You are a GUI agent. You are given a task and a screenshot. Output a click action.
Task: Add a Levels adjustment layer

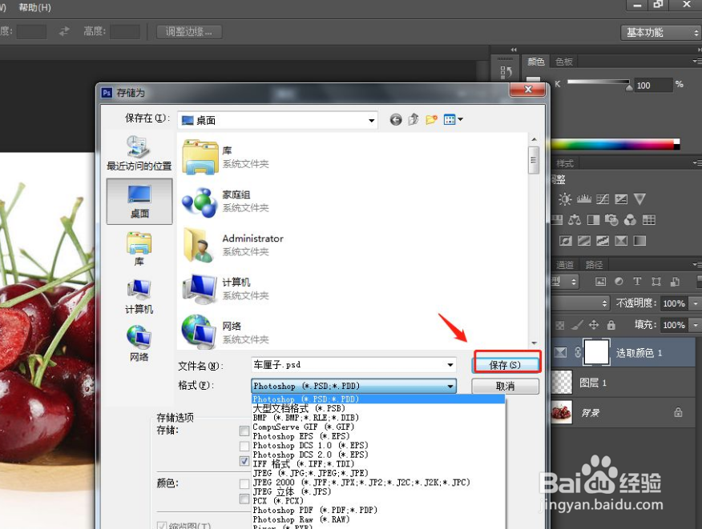click(x=584, y=199)
